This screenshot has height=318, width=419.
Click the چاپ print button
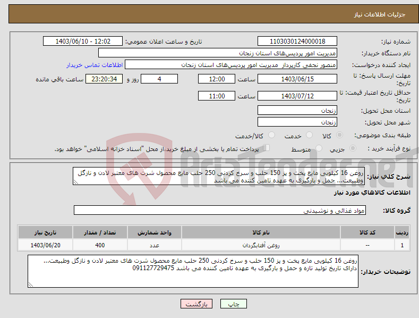click(x=233, y=304)
